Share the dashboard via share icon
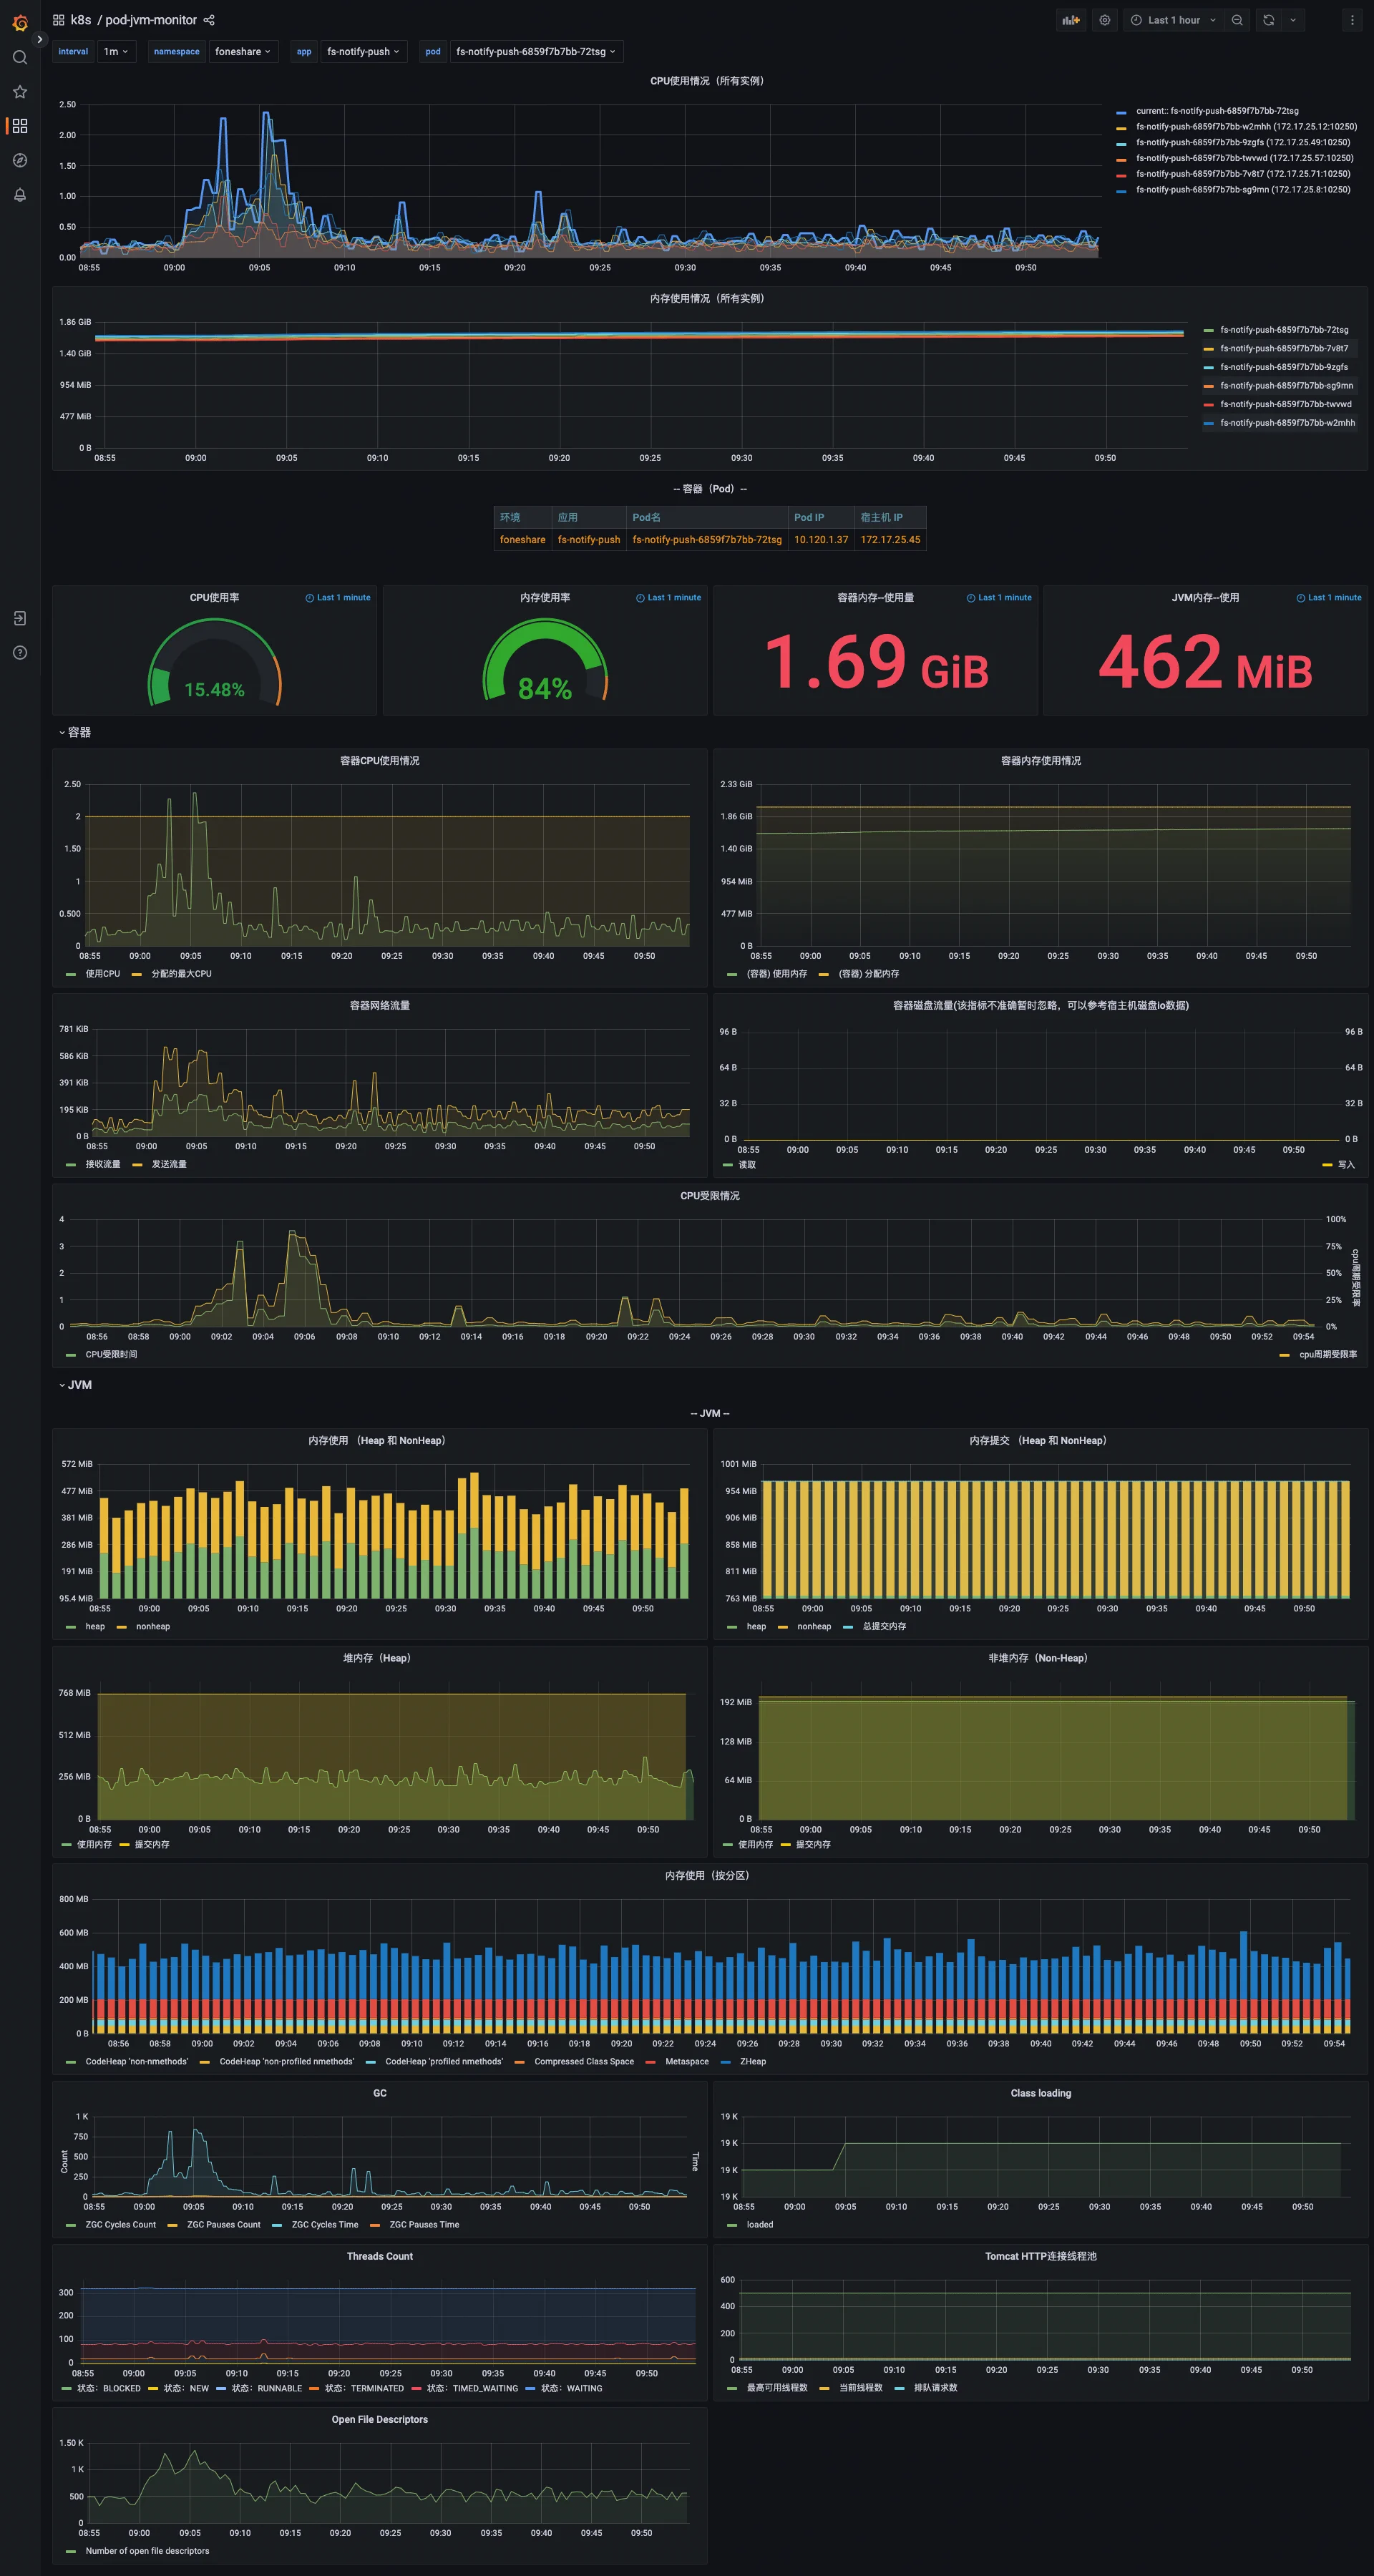The width and height of the screenshot is (1374, 2576). [x=209, y=19]
